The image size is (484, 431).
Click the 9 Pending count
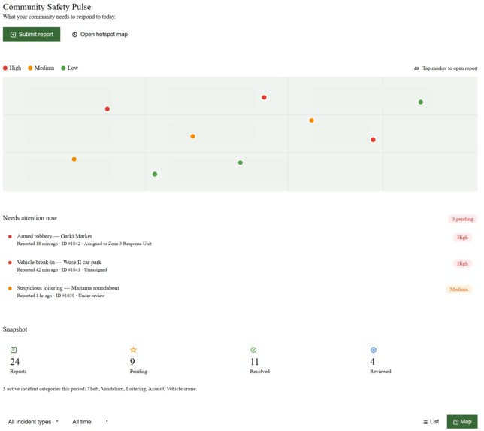132,362
